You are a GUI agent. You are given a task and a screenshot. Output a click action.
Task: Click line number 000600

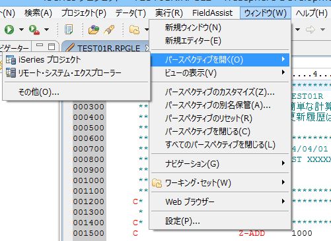pyautogui.click(x=89, y=138)
